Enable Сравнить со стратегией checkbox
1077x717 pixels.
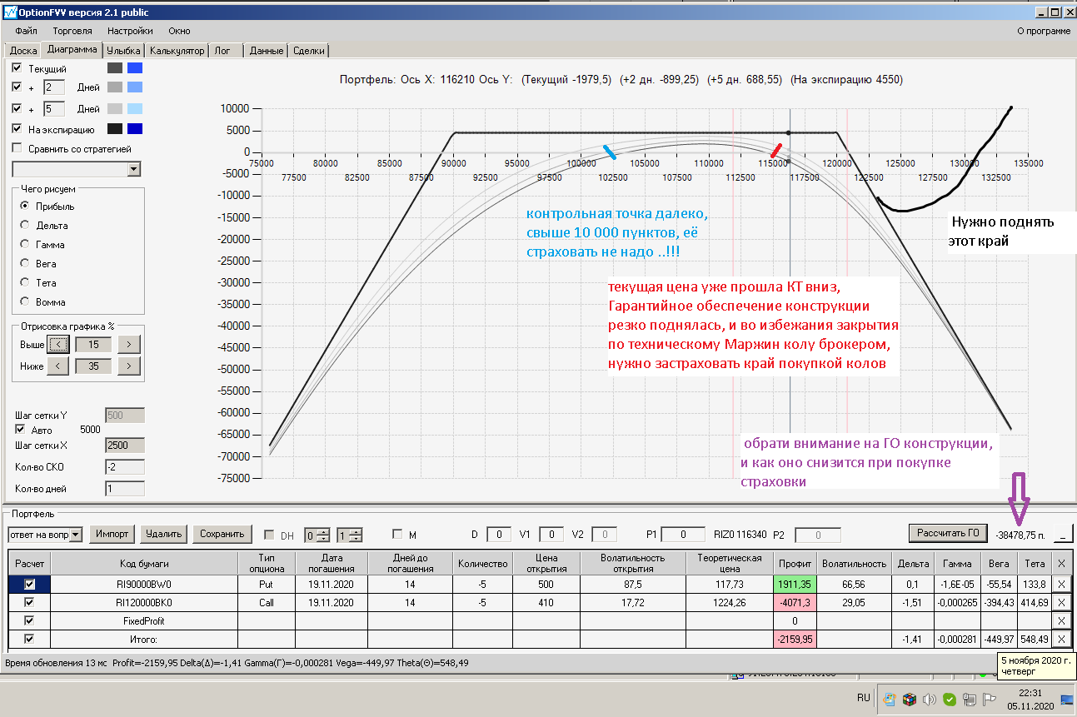coord(17,148)
